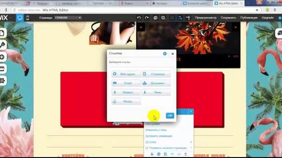Toggle snap to objects icon in toolbar
This screenshot has width=282, height=158.
180,18
